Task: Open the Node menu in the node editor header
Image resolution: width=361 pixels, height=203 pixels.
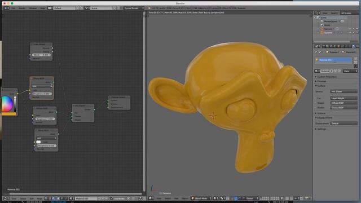Action: coord(39,198)
